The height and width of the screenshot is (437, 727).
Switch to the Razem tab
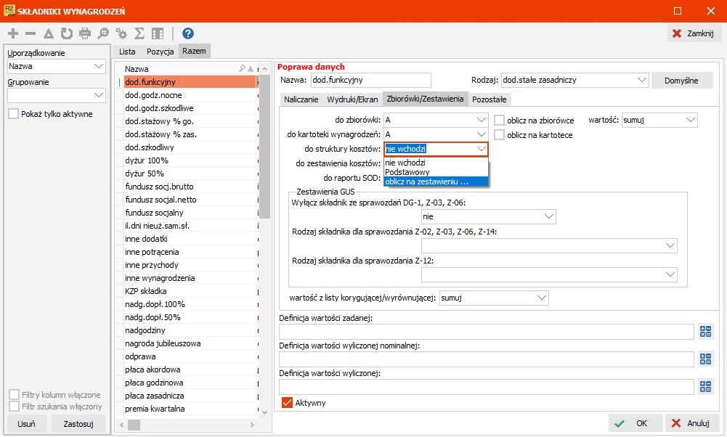[x=194, y=51]
